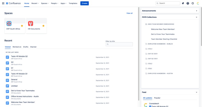202x107 pixels.
Task: Open settings gear icon
Action: (x=193, y=3)
